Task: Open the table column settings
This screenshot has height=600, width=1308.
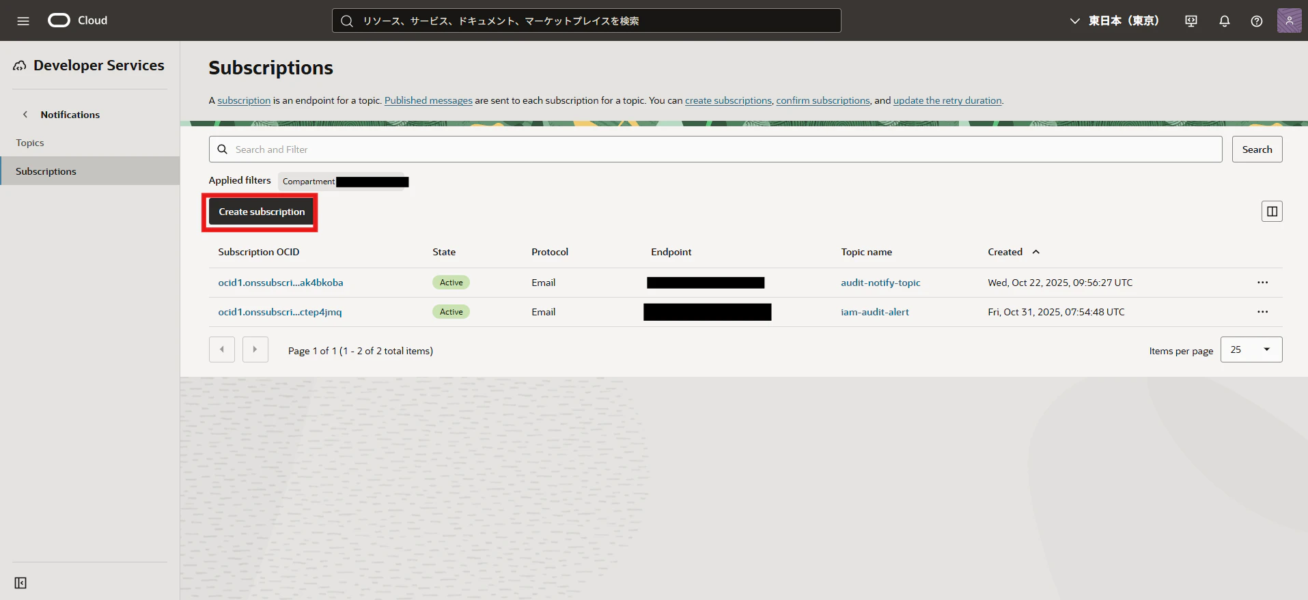Action: point(1272,212)
